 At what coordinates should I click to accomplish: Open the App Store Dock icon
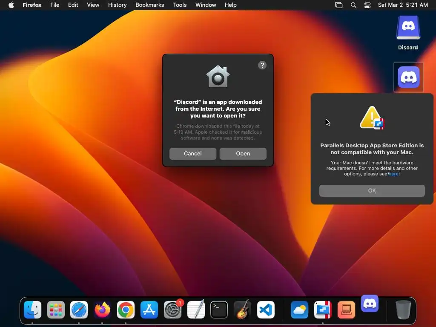point(149,310)
